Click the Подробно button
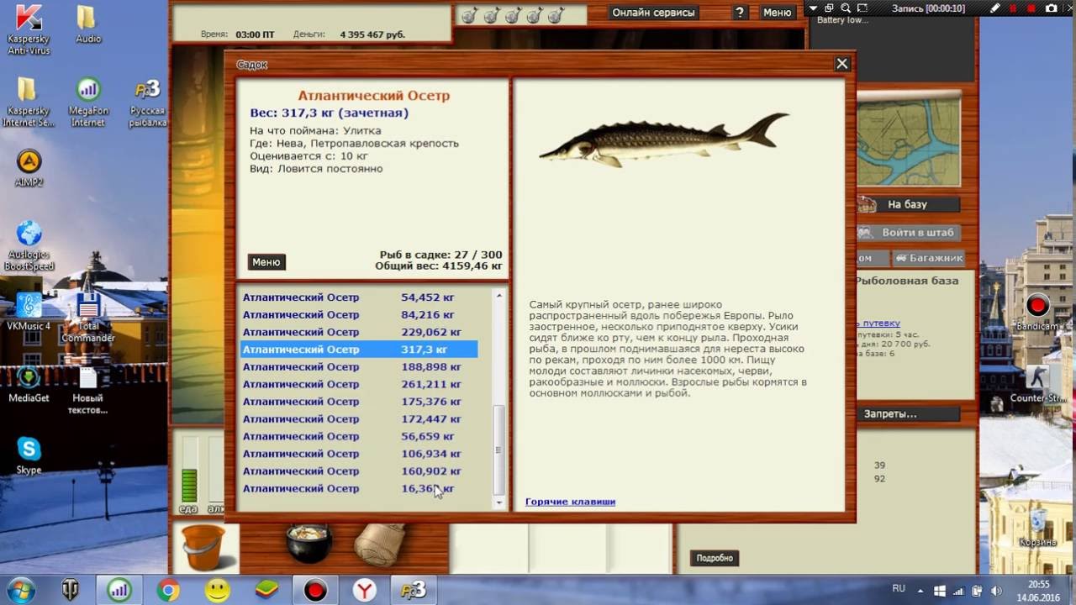 coord(715,558)
